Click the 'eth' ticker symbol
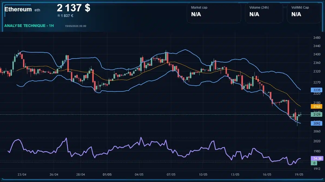This screenshot has width=325, height=182. pos(37,10)
